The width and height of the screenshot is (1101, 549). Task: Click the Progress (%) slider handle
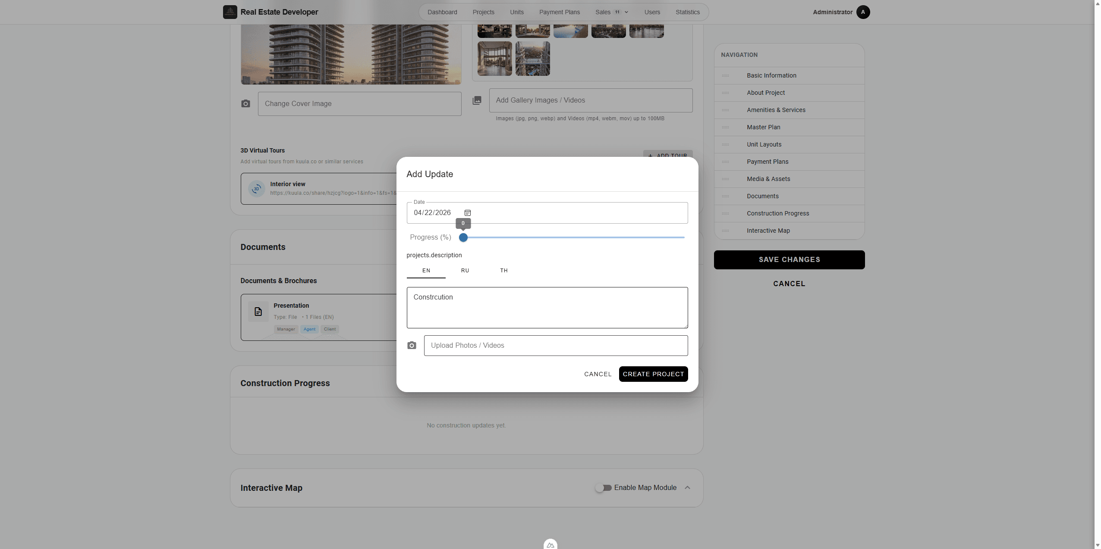[x=463, y=237]
